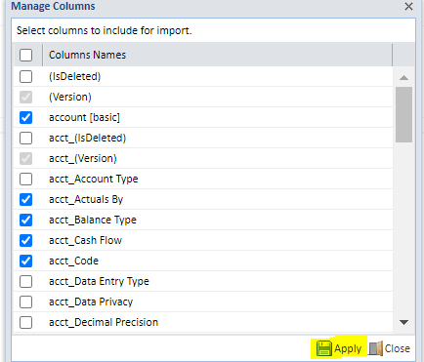Uncheck the acct_Actuals By checkbox
This screenshot has width=424, height=362.
[x=25, y=199]
